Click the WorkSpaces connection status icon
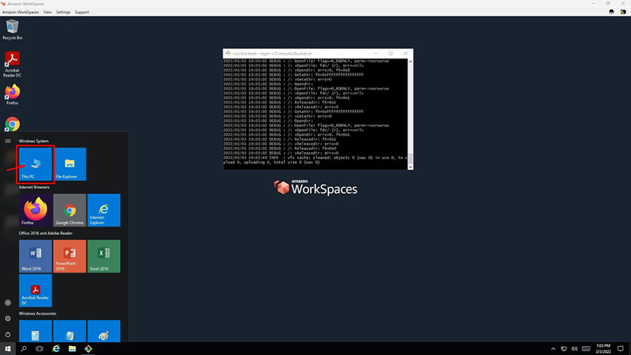Screen dimensions: 631x355 pyautogui.click(x=623, y=12)
